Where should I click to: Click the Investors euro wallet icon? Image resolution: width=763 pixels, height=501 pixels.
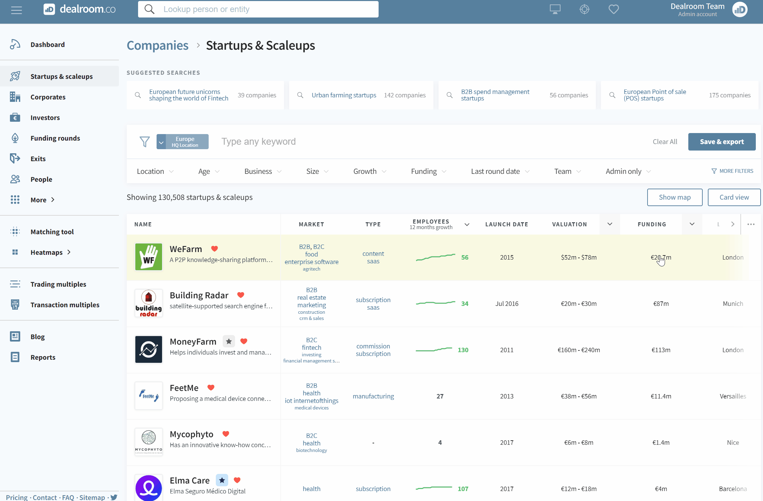point(15,118)
